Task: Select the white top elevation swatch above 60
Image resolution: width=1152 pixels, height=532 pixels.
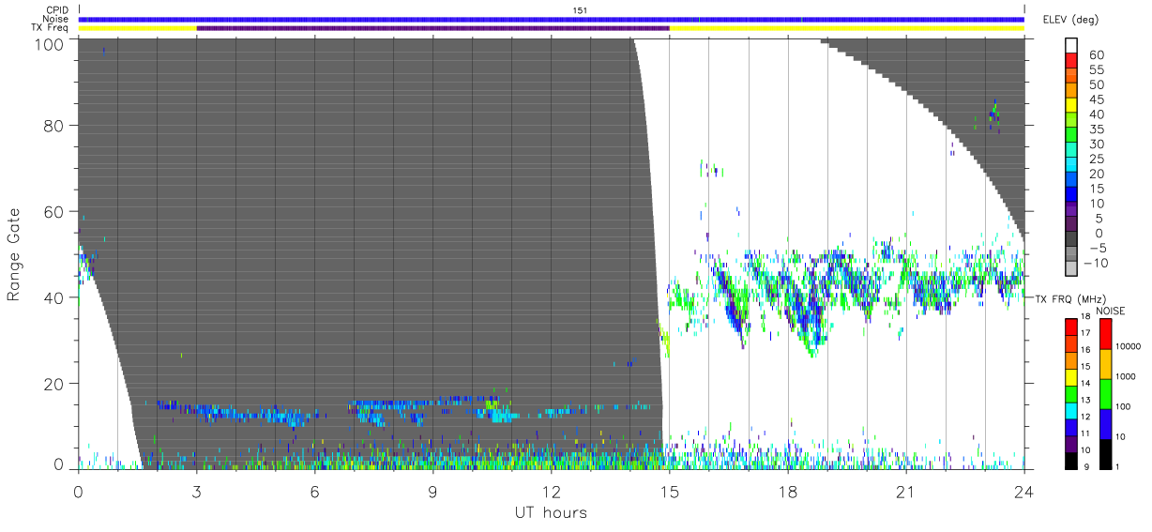Action: click(x=1071, y=46)
